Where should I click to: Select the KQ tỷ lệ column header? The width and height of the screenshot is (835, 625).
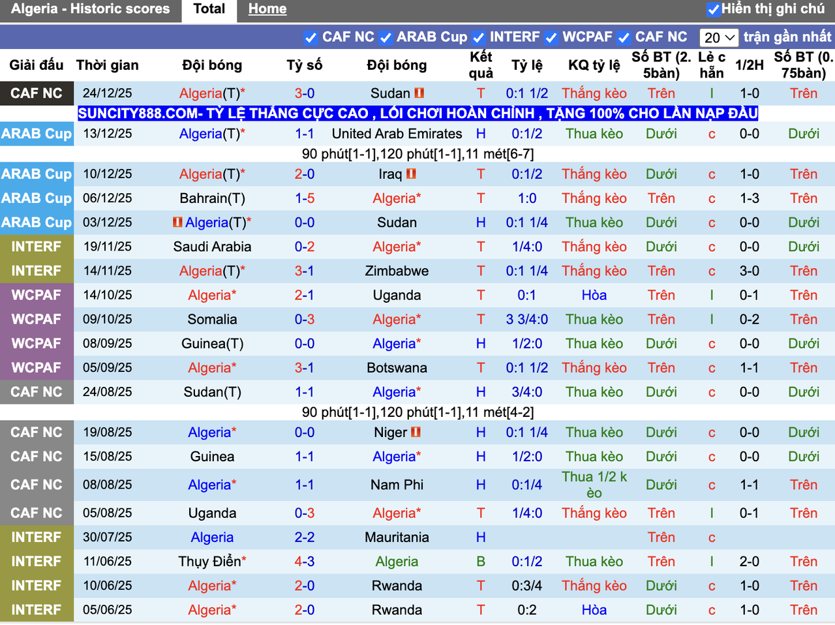point(594,65)
